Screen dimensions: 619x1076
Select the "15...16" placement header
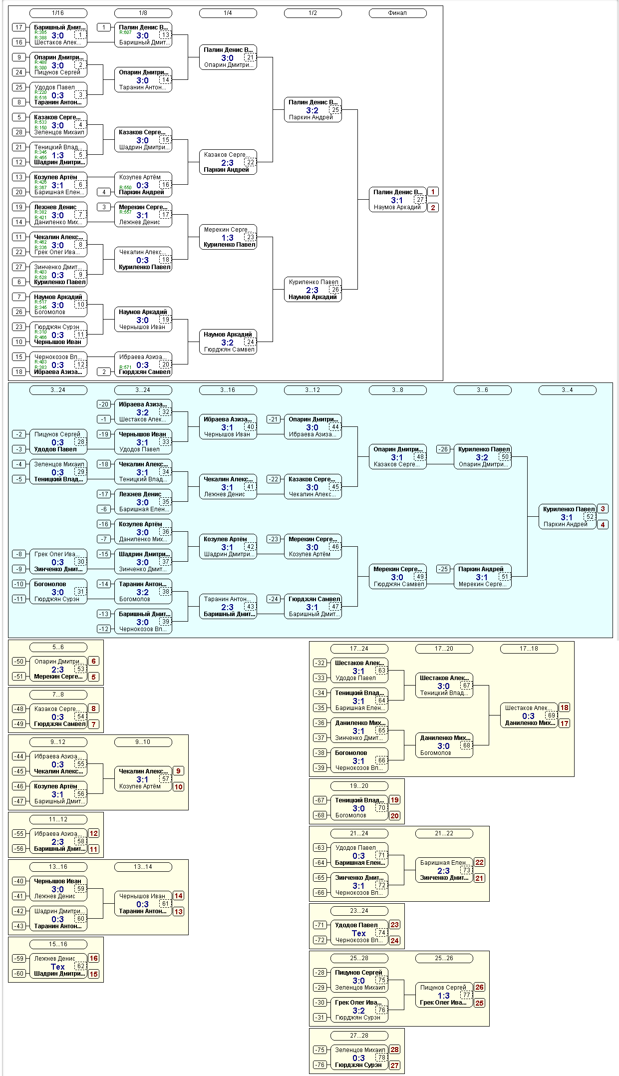coord(58,944)
